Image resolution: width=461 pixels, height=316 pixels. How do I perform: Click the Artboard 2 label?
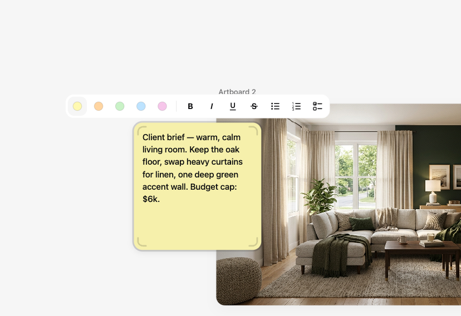point(237,92)
